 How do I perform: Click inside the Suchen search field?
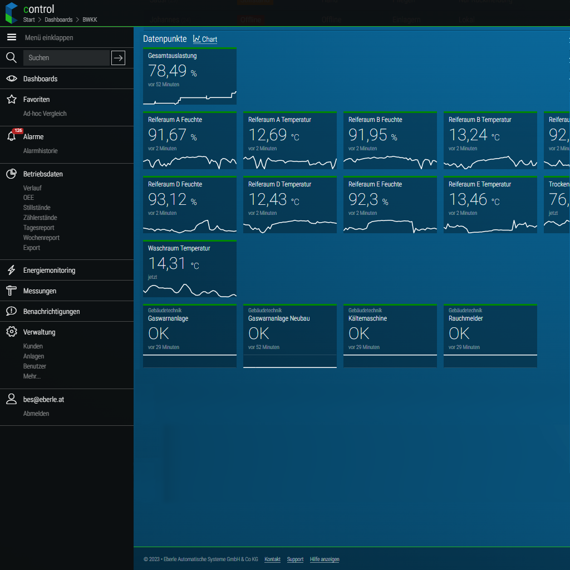pos(67,58)
